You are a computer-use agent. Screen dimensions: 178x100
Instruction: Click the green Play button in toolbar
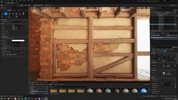pyautogui.click(x=34, y=5)
